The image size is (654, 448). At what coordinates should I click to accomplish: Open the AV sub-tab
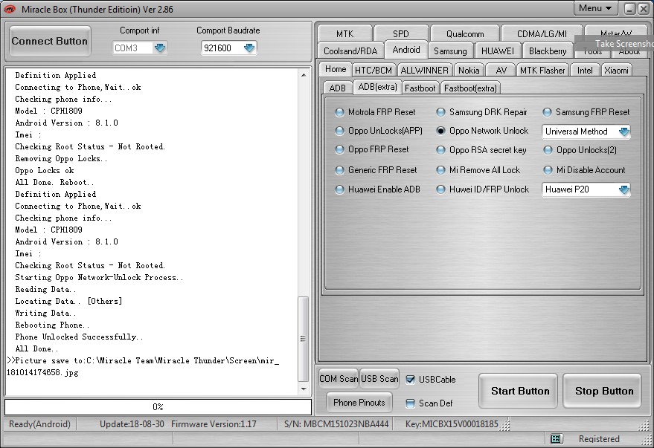click(501, 71)
